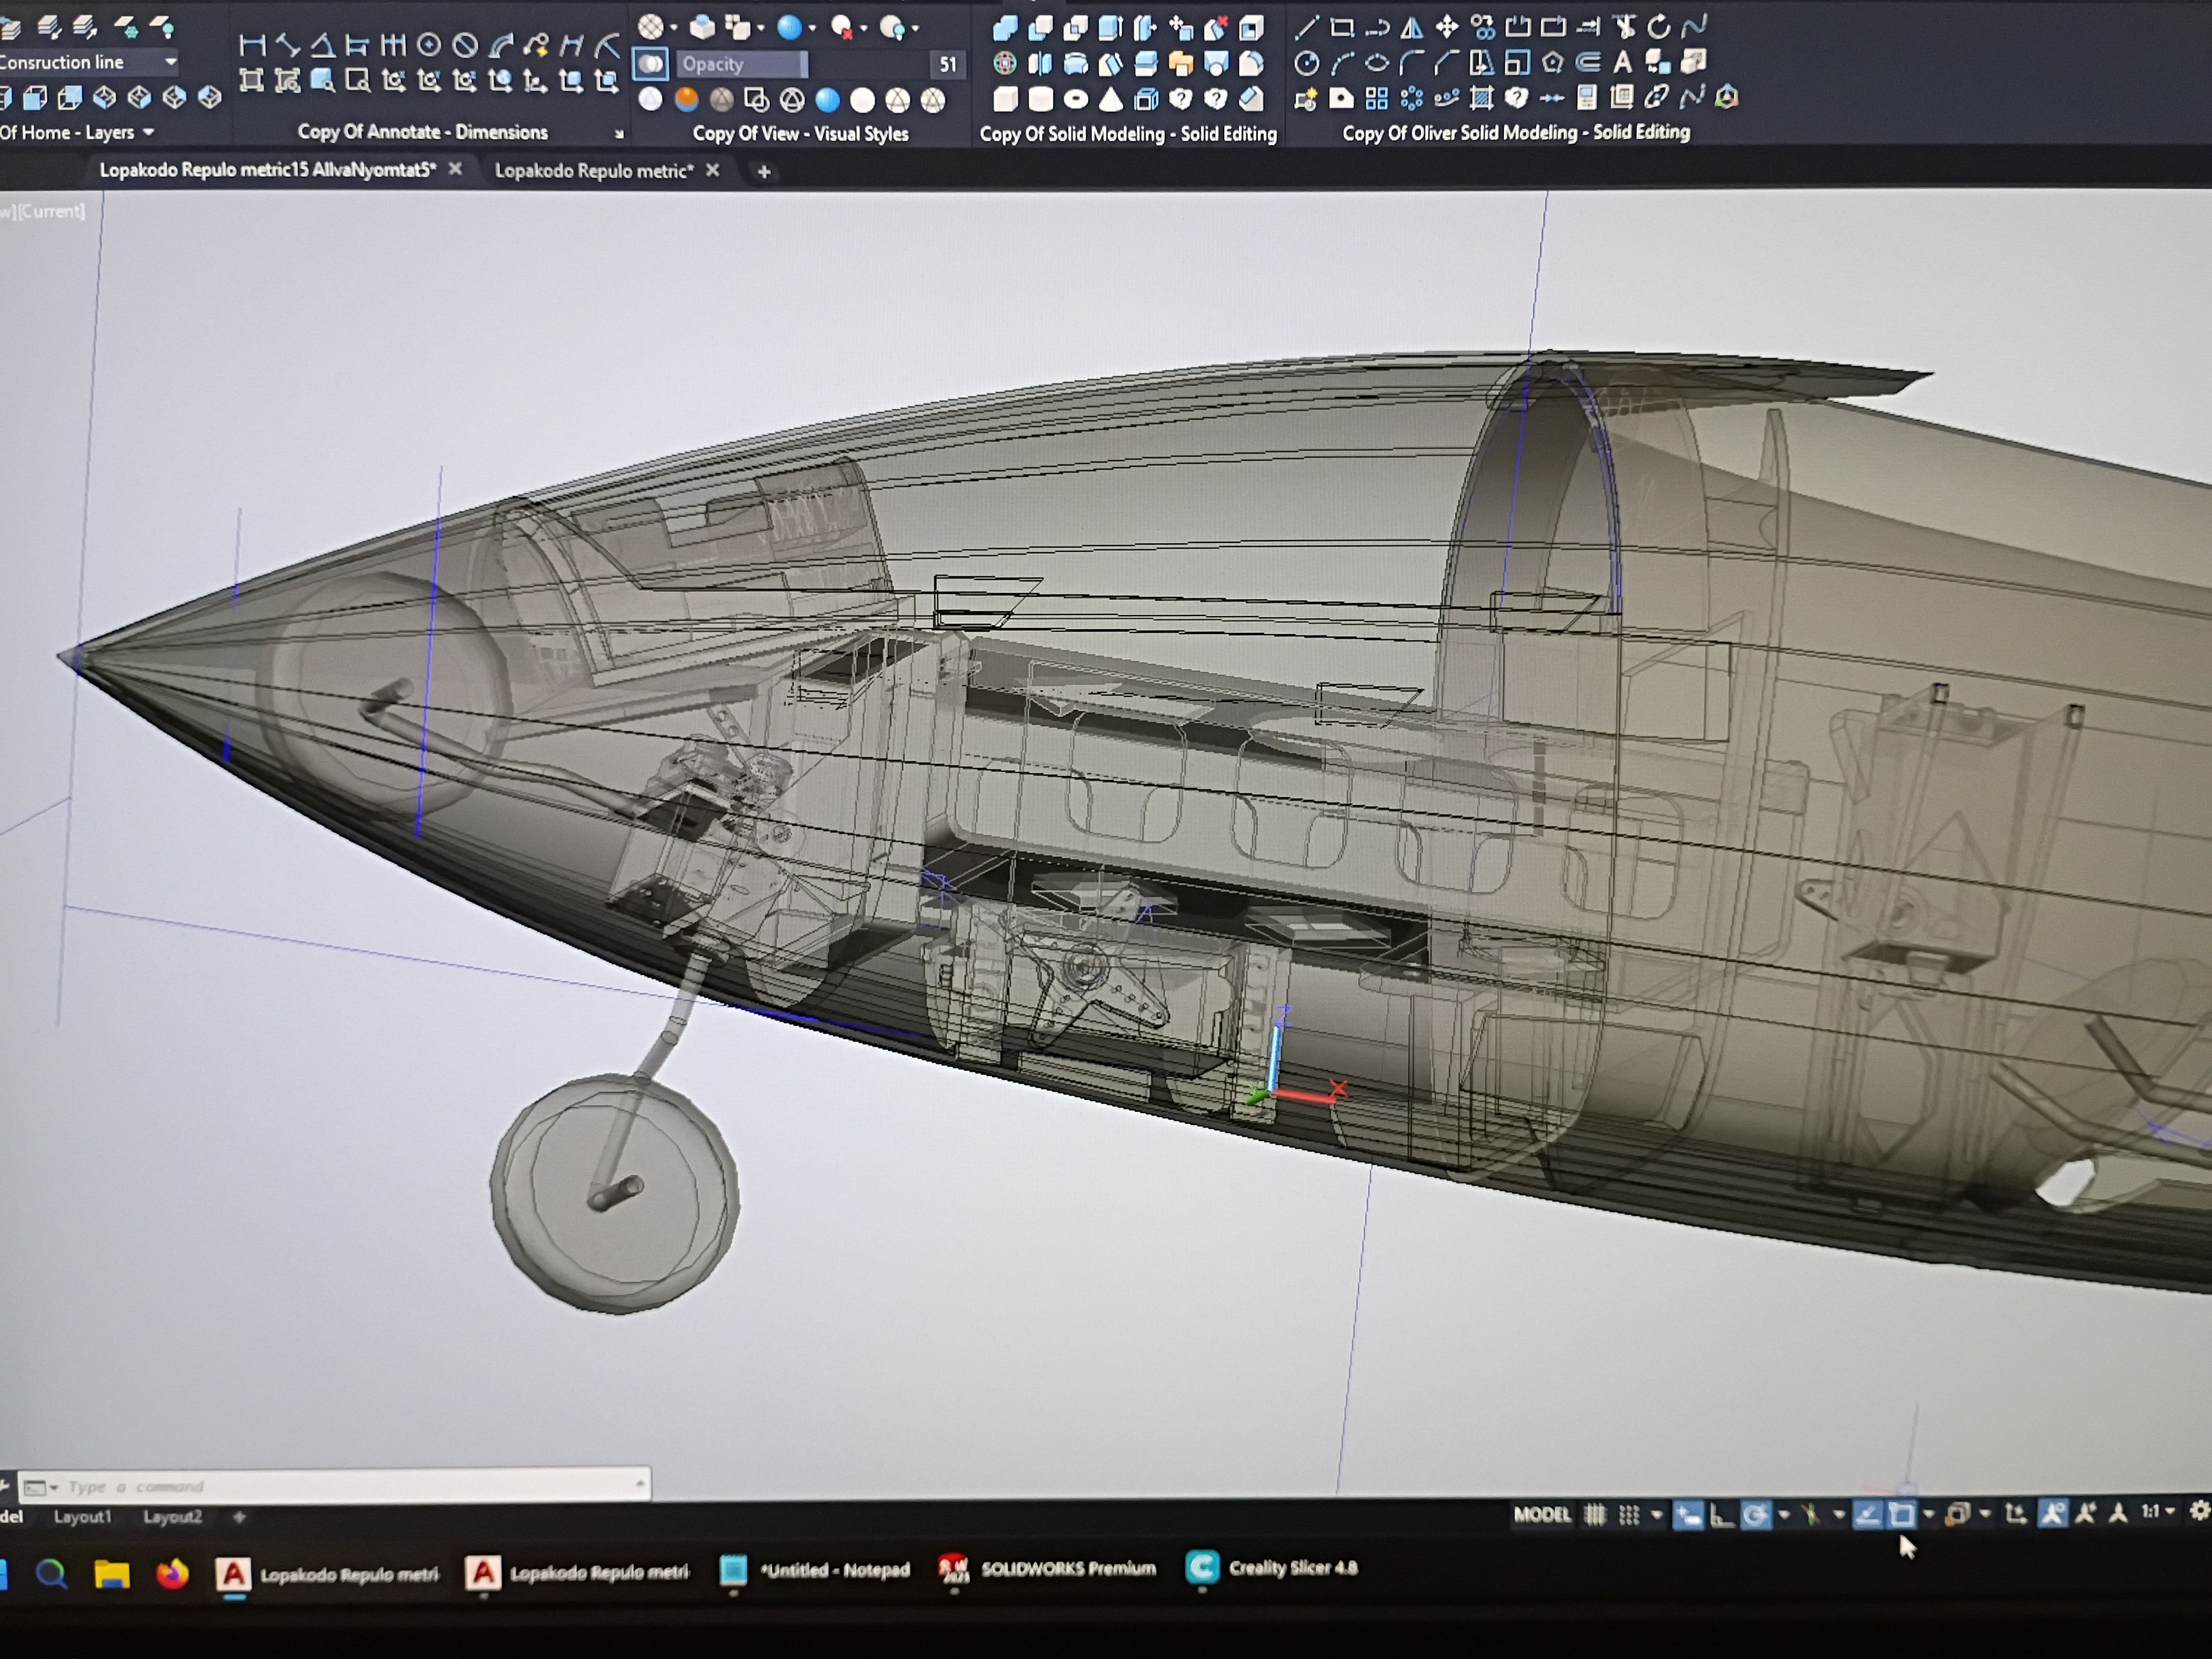Click the Multiline Text A icon
This screenshot has width=2212, height=1659.
pyautogui.click(x=1622, y=63)
